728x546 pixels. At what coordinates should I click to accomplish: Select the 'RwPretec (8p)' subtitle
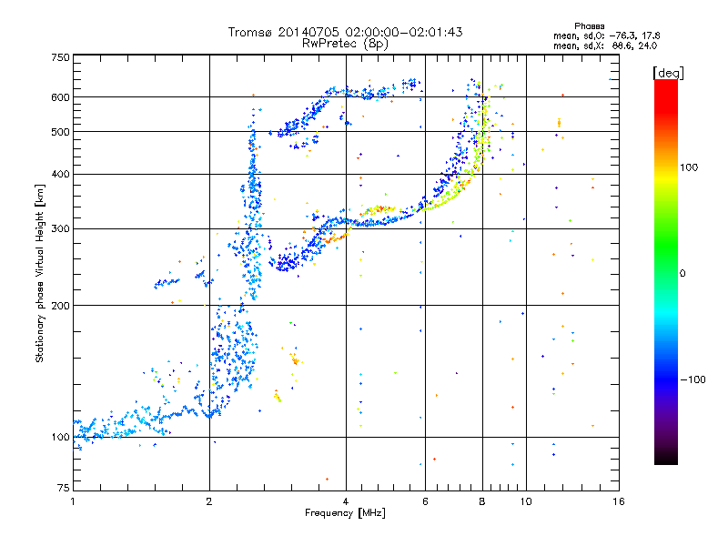(345, 44)
